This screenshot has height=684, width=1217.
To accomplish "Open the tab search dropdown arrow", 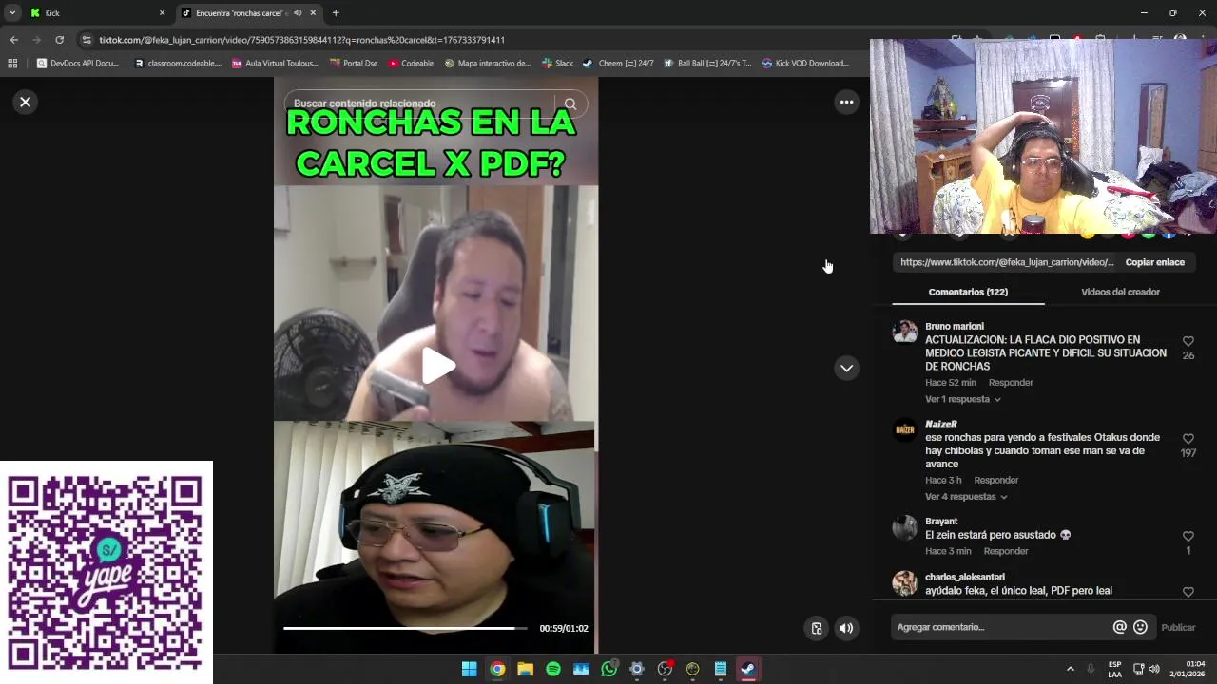I will tap(11, 13).
